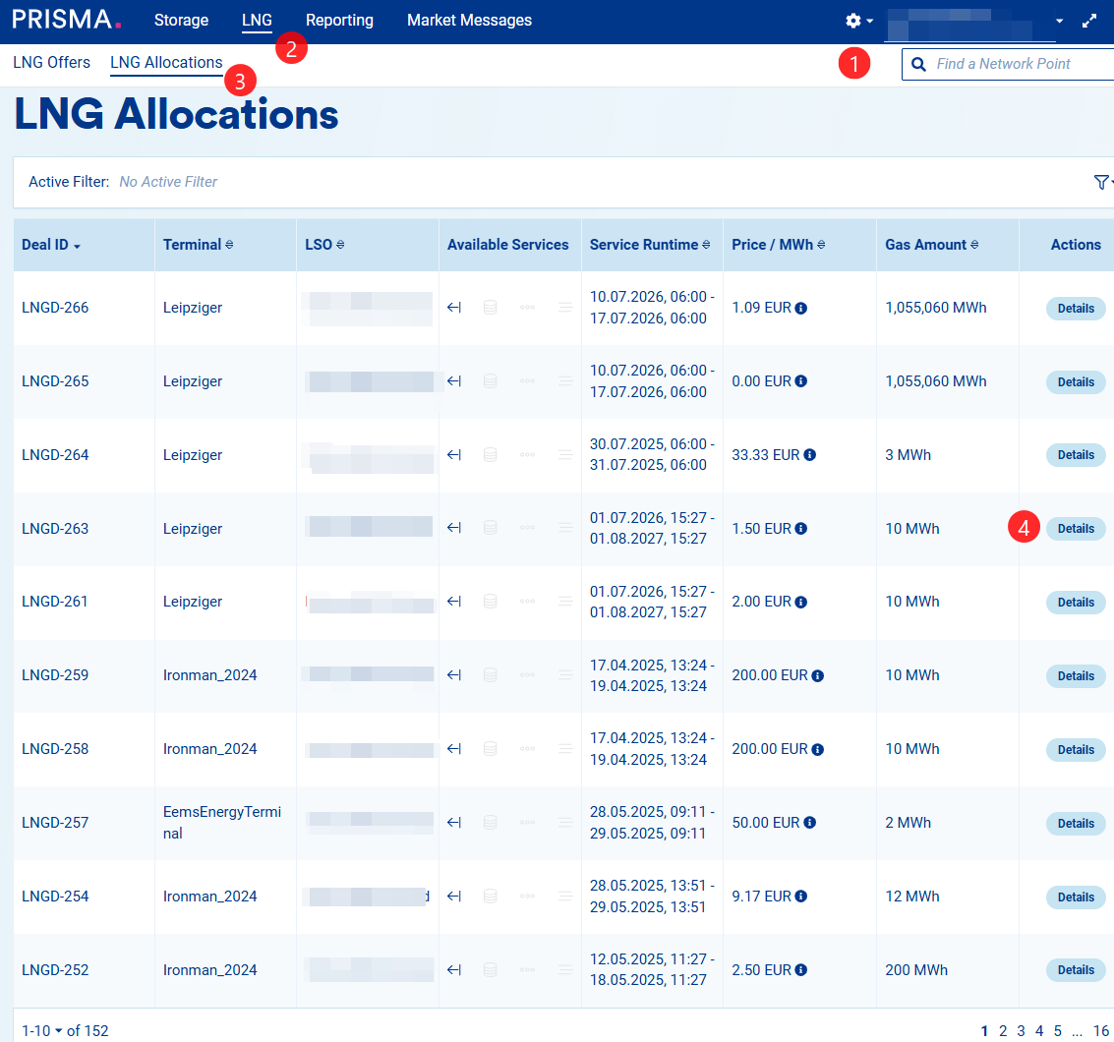
Task: Click the regasification arrow icon for LNGD-254
Action: pos(454,897)
